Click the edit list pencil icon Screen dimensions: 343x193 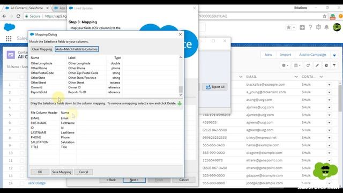click(317, 65)
